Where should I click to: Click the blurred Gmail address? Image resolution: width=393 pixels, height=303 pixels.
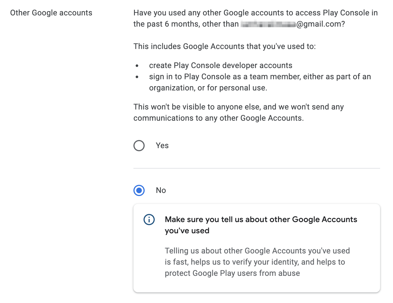click(268, 24)
